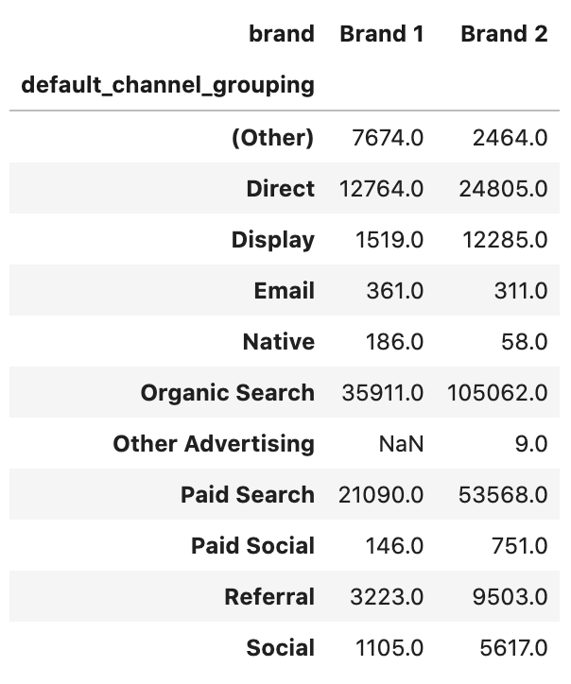Select the 105062.0 cell value
Image resolution: width=571 pixels, height=684 pixels.
tap(498, 392)
